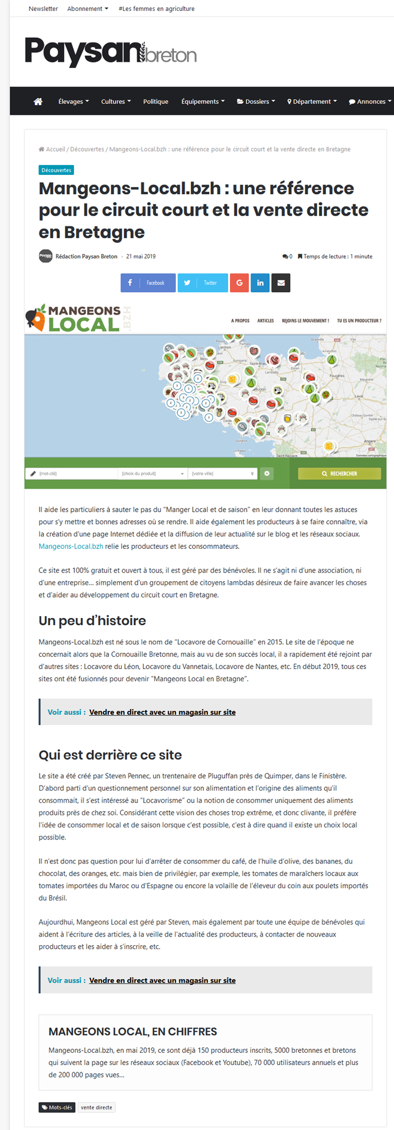
Task: Click the Accueil breadcrumb link
Action: point(52,149)
